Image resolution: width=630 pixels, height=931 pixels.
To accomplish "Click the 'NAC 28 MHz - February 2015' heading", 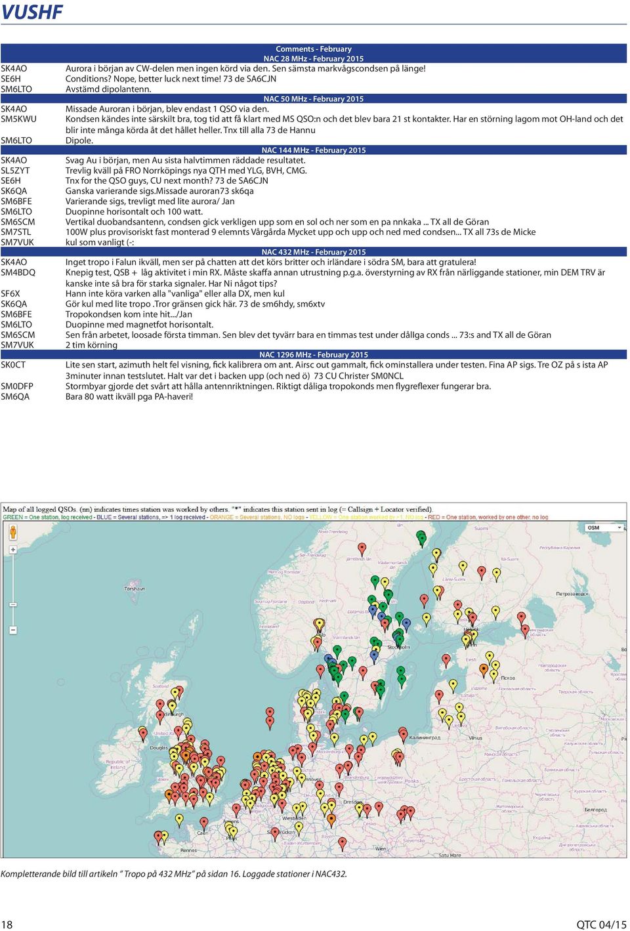I will (314, 58).
